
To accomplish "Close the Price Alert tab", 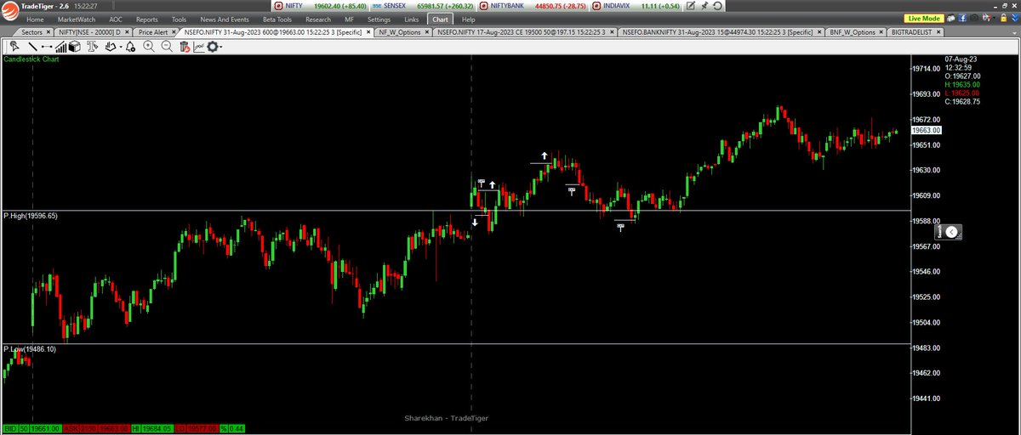I will (174, 32).
